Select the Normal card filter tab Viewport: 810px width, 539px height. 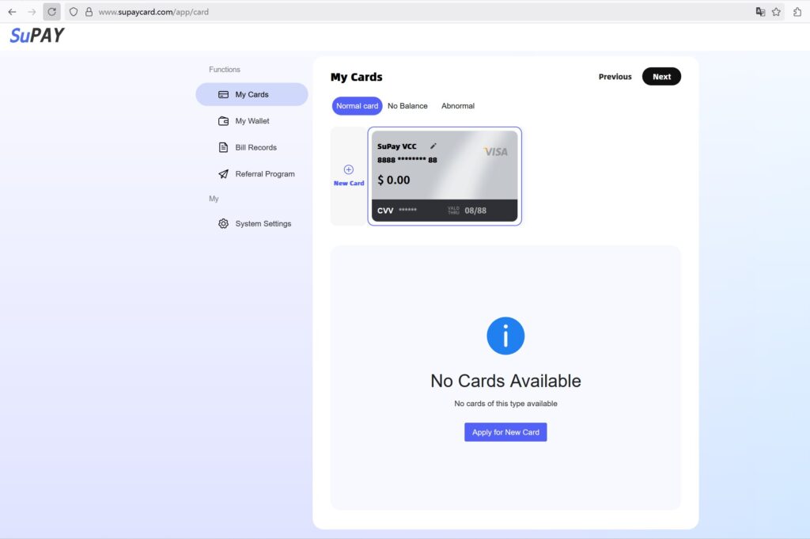pyautogui.click(x=357, y=105)
